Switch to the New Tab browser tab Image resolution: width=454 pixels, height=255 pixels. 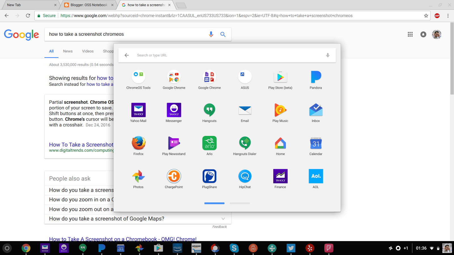(x=30, y=5)
